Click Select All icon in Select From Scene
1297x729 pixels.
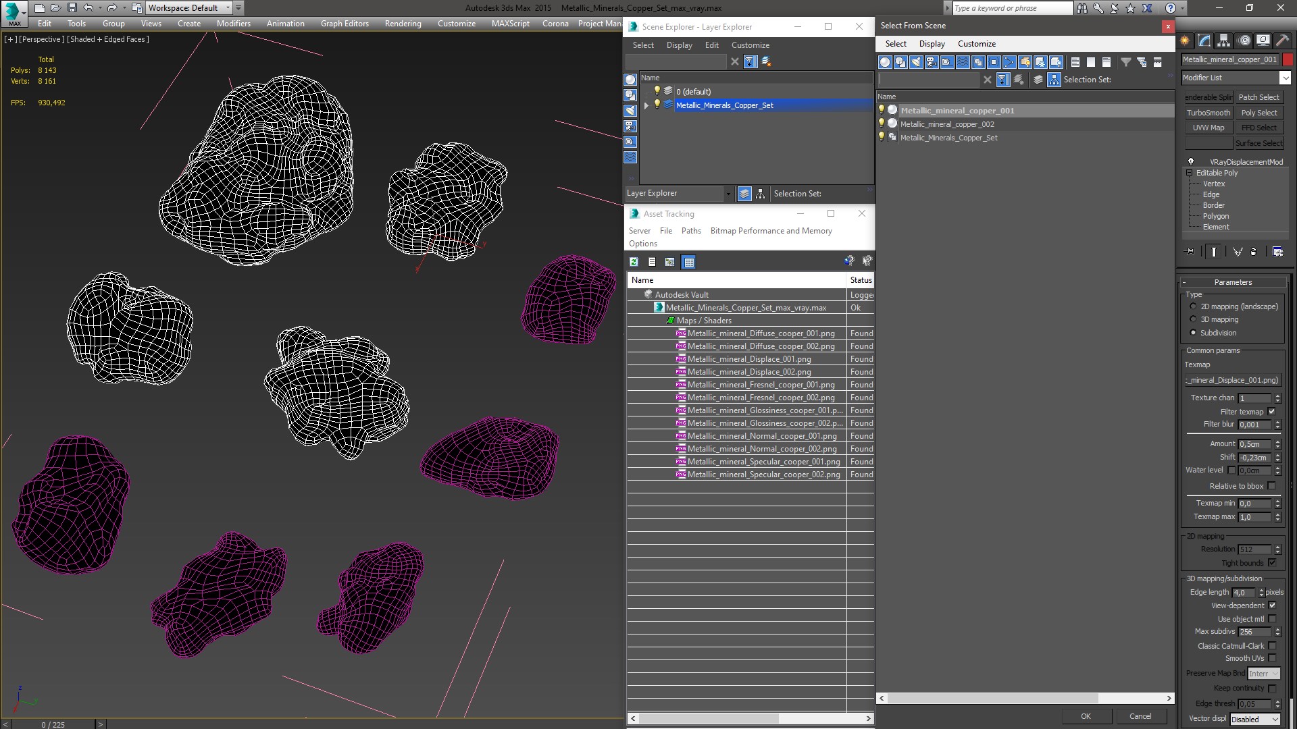[x=1075, y=62]
